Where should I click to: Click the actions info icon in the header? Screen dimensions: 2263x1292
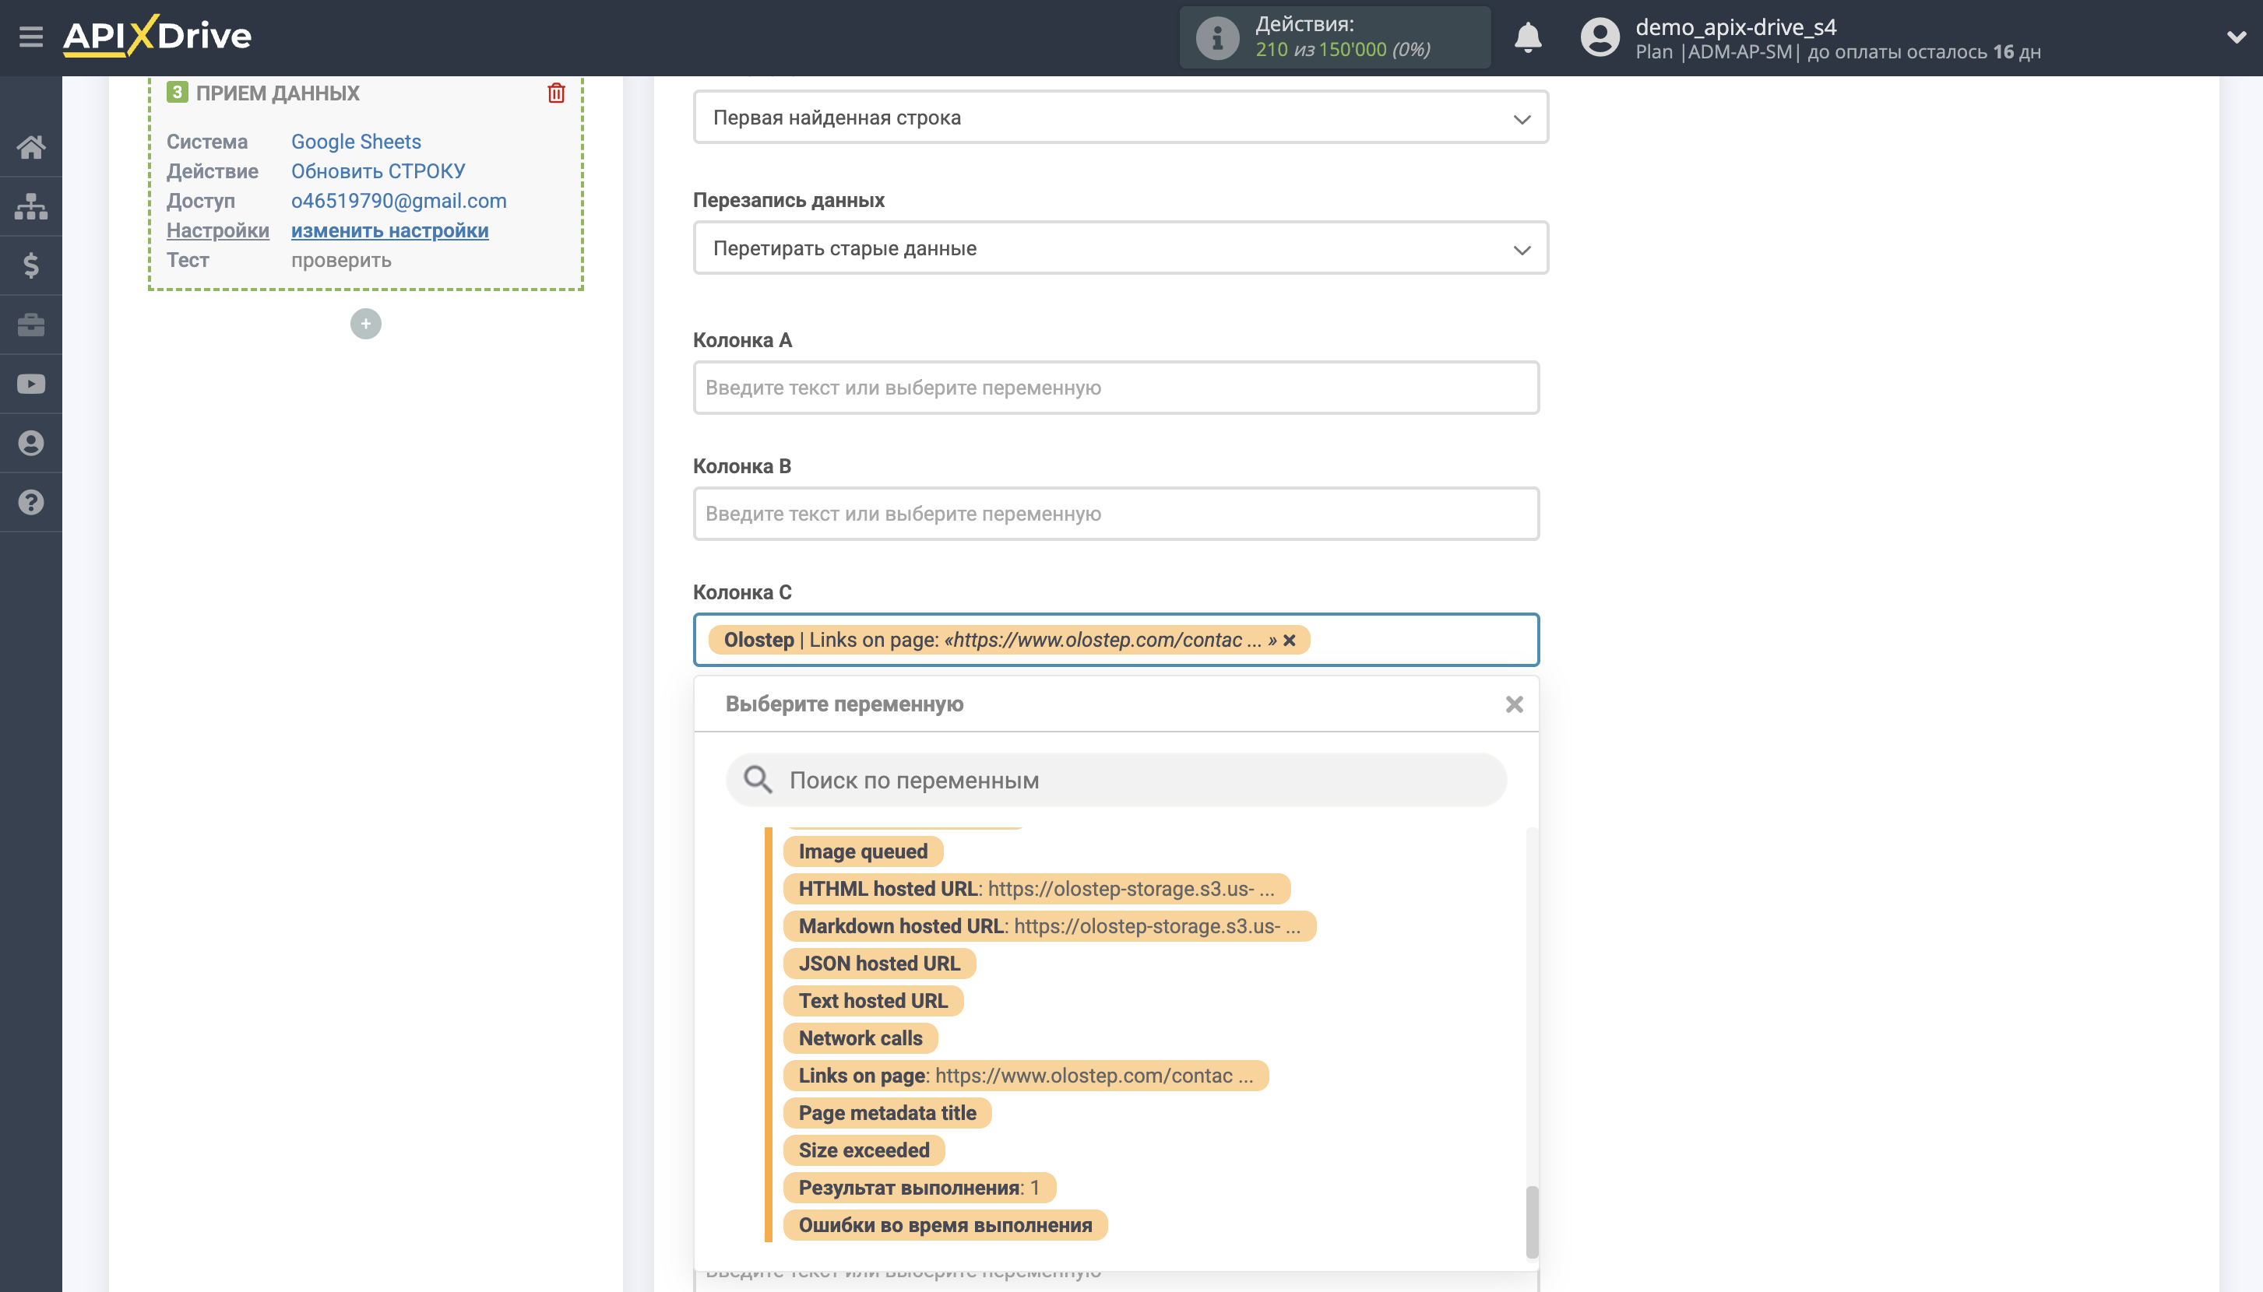pyautogui.click(x=1216, y=37)
